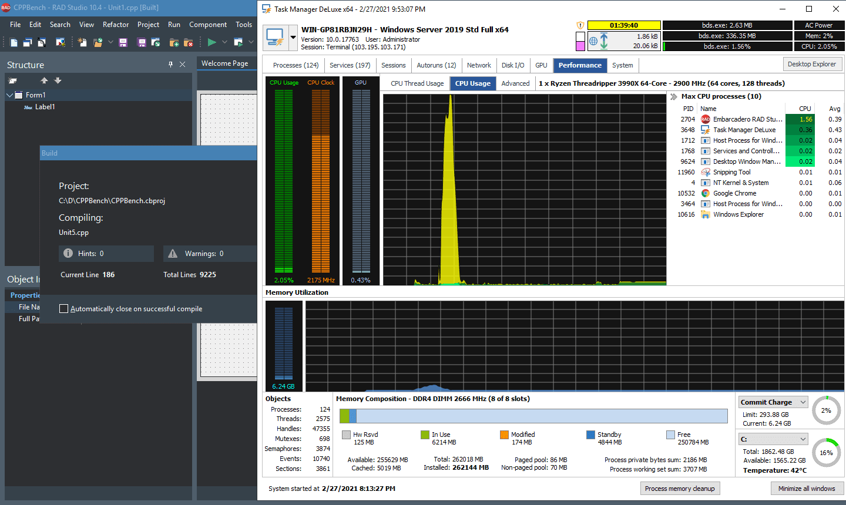Image resolution: width=846 pixels, height=505 pixels.
Task: Enable Automatically close on successful compile
Action: (x=64, y=309)
